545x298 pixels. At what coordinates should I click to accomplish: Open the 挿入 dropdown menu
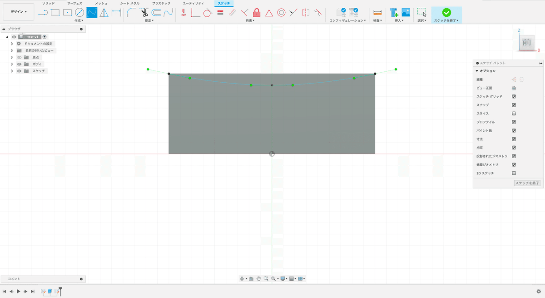399,20
